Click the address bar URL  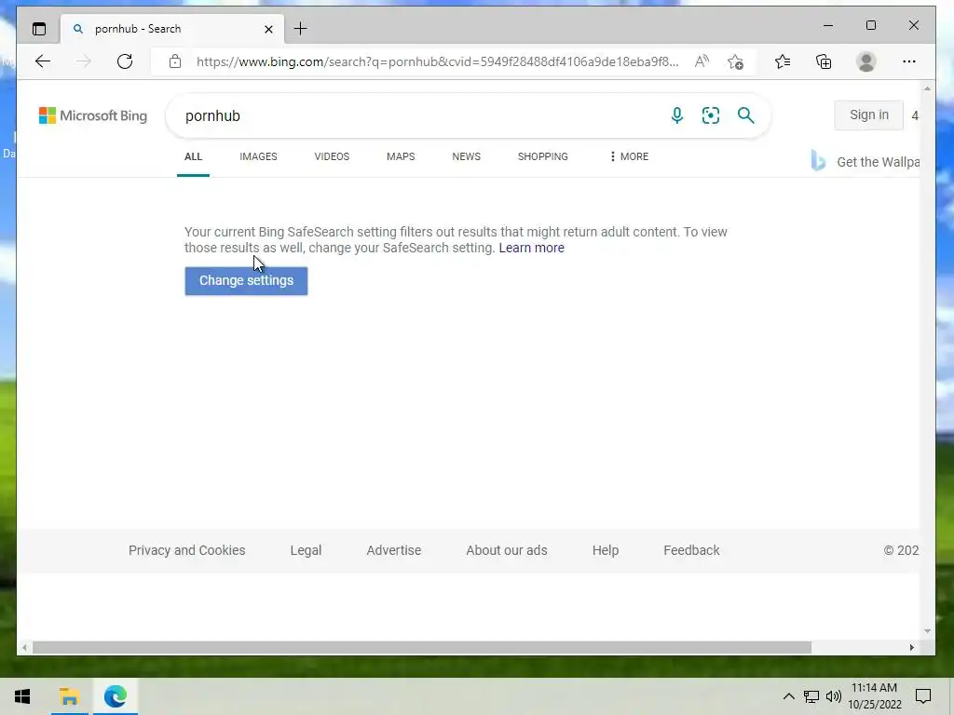(438, 61)
